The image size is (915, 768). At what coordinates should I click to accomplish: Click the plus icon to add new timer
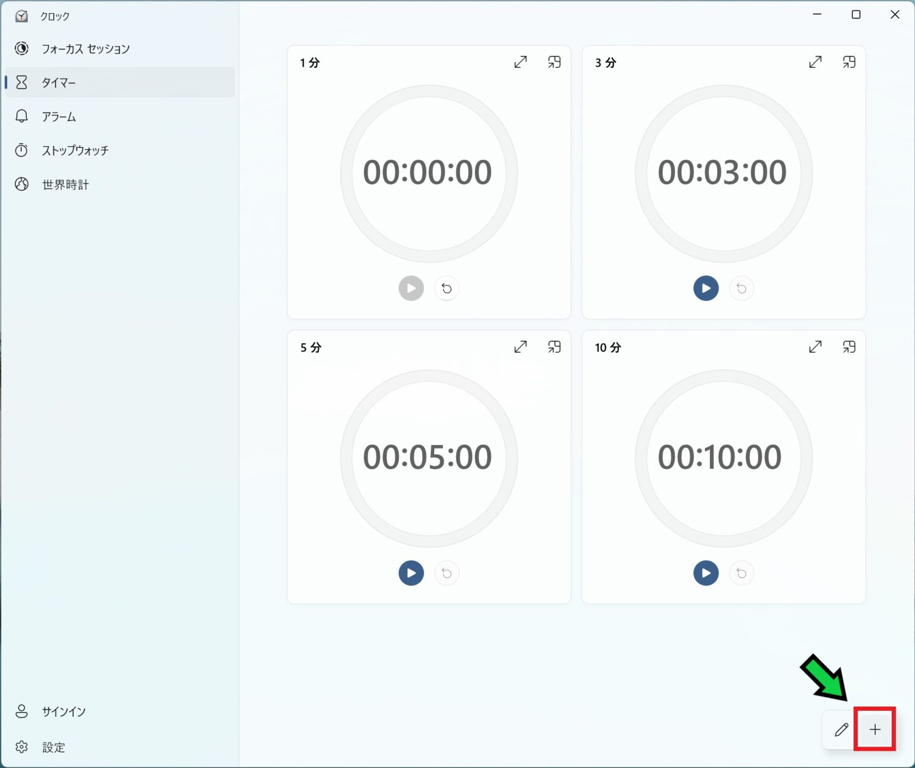[x=874, y=729]
